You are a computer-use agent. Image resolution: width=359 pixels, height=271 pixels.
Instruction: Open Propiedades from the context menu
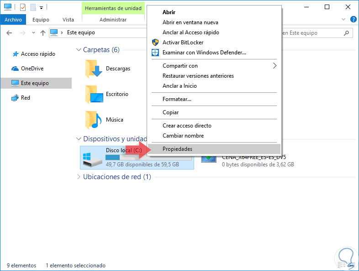pyautogui.click(x=214, y=149)
